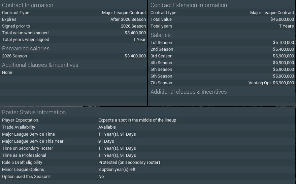The height and width of the screenshot is (184, 296).
Task: Click the 2026 Season $3,400,000 remaining salary
Action: [x=135, y=56]
